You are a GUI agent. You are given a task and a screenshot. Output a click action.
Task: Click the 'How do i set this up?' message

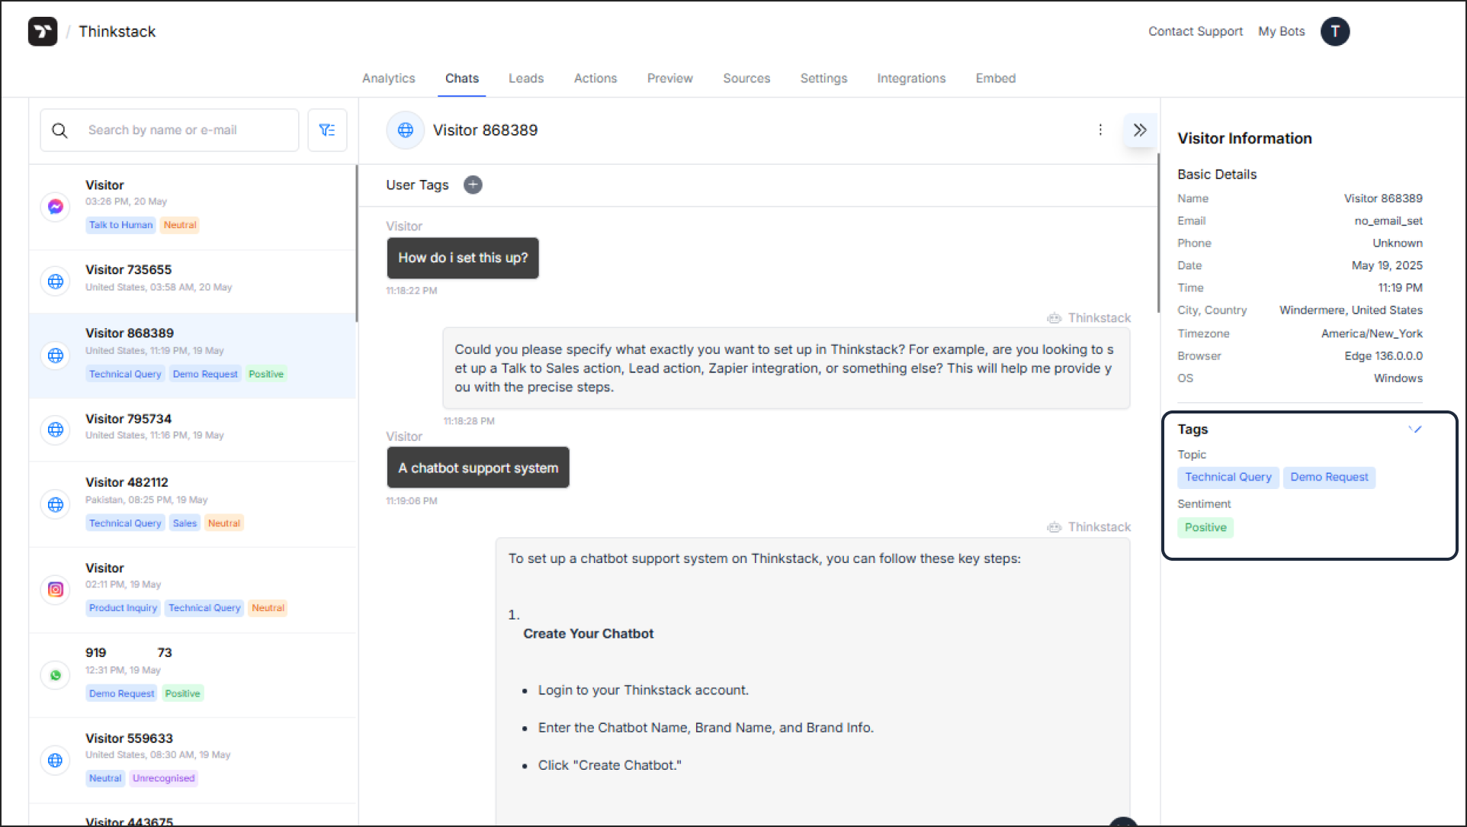coord(463,258)
